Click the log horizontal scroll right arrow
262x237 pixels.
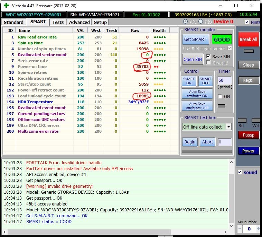coord(226,232)
